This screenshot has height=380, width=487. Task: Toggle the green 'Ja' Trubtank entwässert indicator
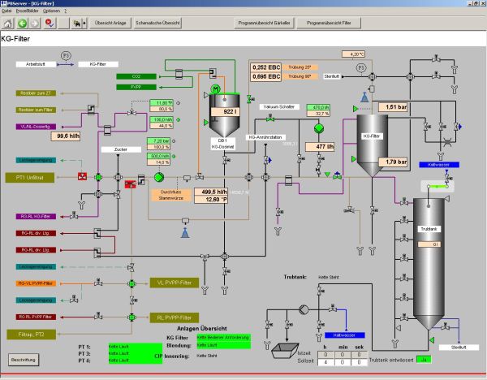point(423,360)
